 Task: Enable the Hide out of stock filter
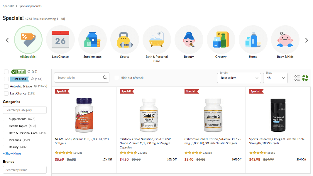(x=117, y=77)
